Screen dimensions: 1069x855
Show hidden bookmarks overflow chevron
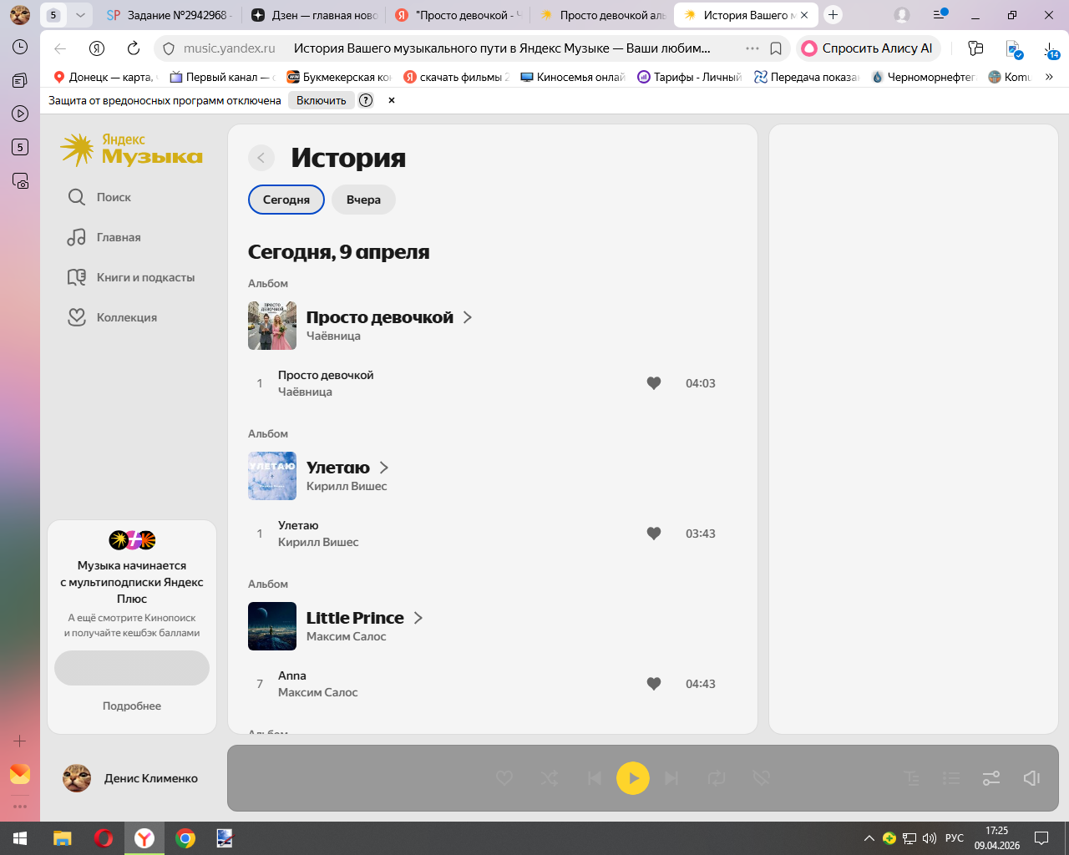tap(1049, 77)
